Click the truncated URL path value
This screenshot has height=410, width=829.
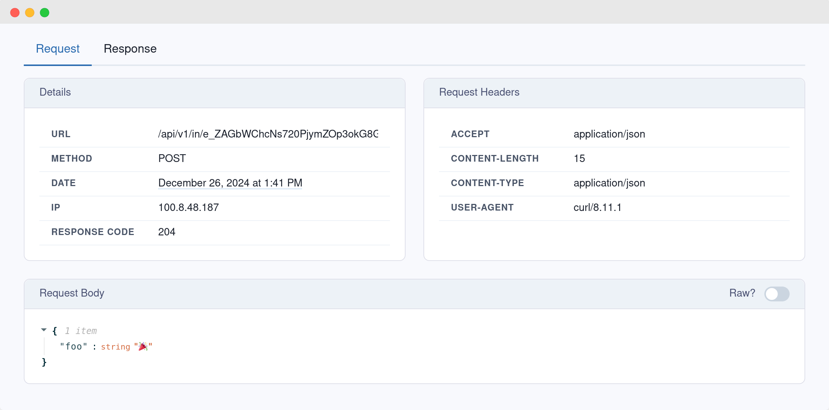click(x=268, y=134)
